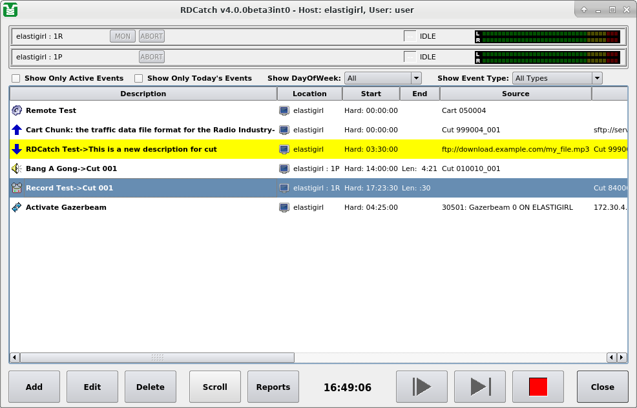Enable Show Only Today's Events checkbox
The image size is (637, 408).
click(x=139, y=78)
